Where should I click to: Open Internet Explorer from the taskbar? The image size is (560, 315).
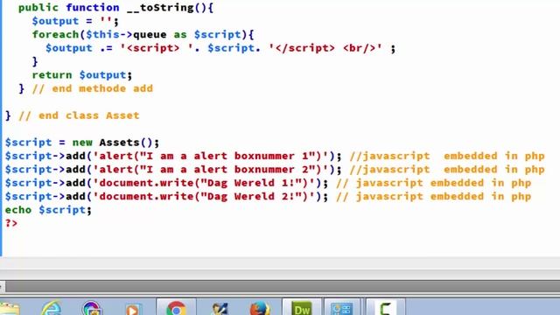tap(51, 308)
